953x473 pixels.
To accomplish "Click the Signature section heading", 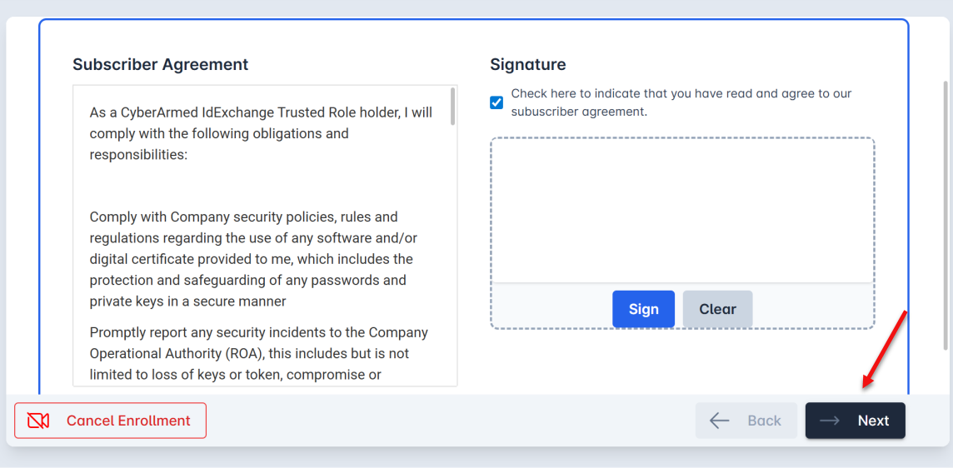I will pos(527,64).
